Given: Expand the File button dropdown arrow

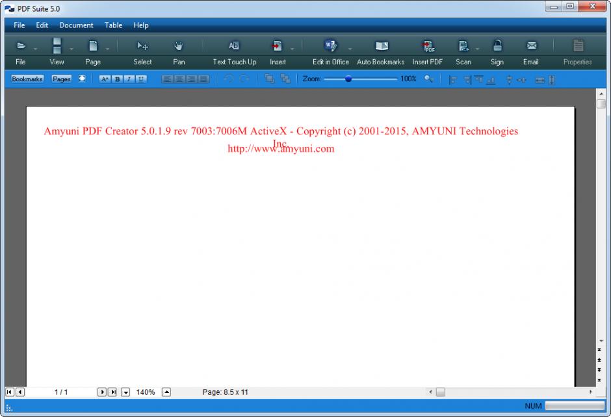Looking at the screenshot, I should click(36, 49).
